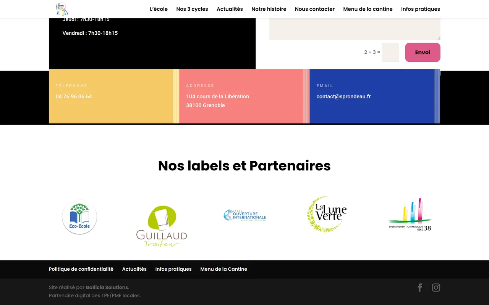Click the Gallicia Solutions credit link
This screenshot has height=305, width=489.
[x=107, y=287]
